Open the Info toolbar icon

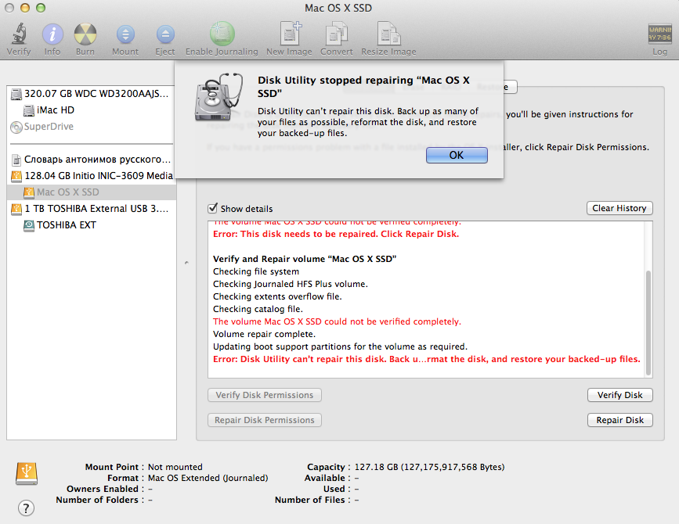pyautogui.click(x=52, y=34)
